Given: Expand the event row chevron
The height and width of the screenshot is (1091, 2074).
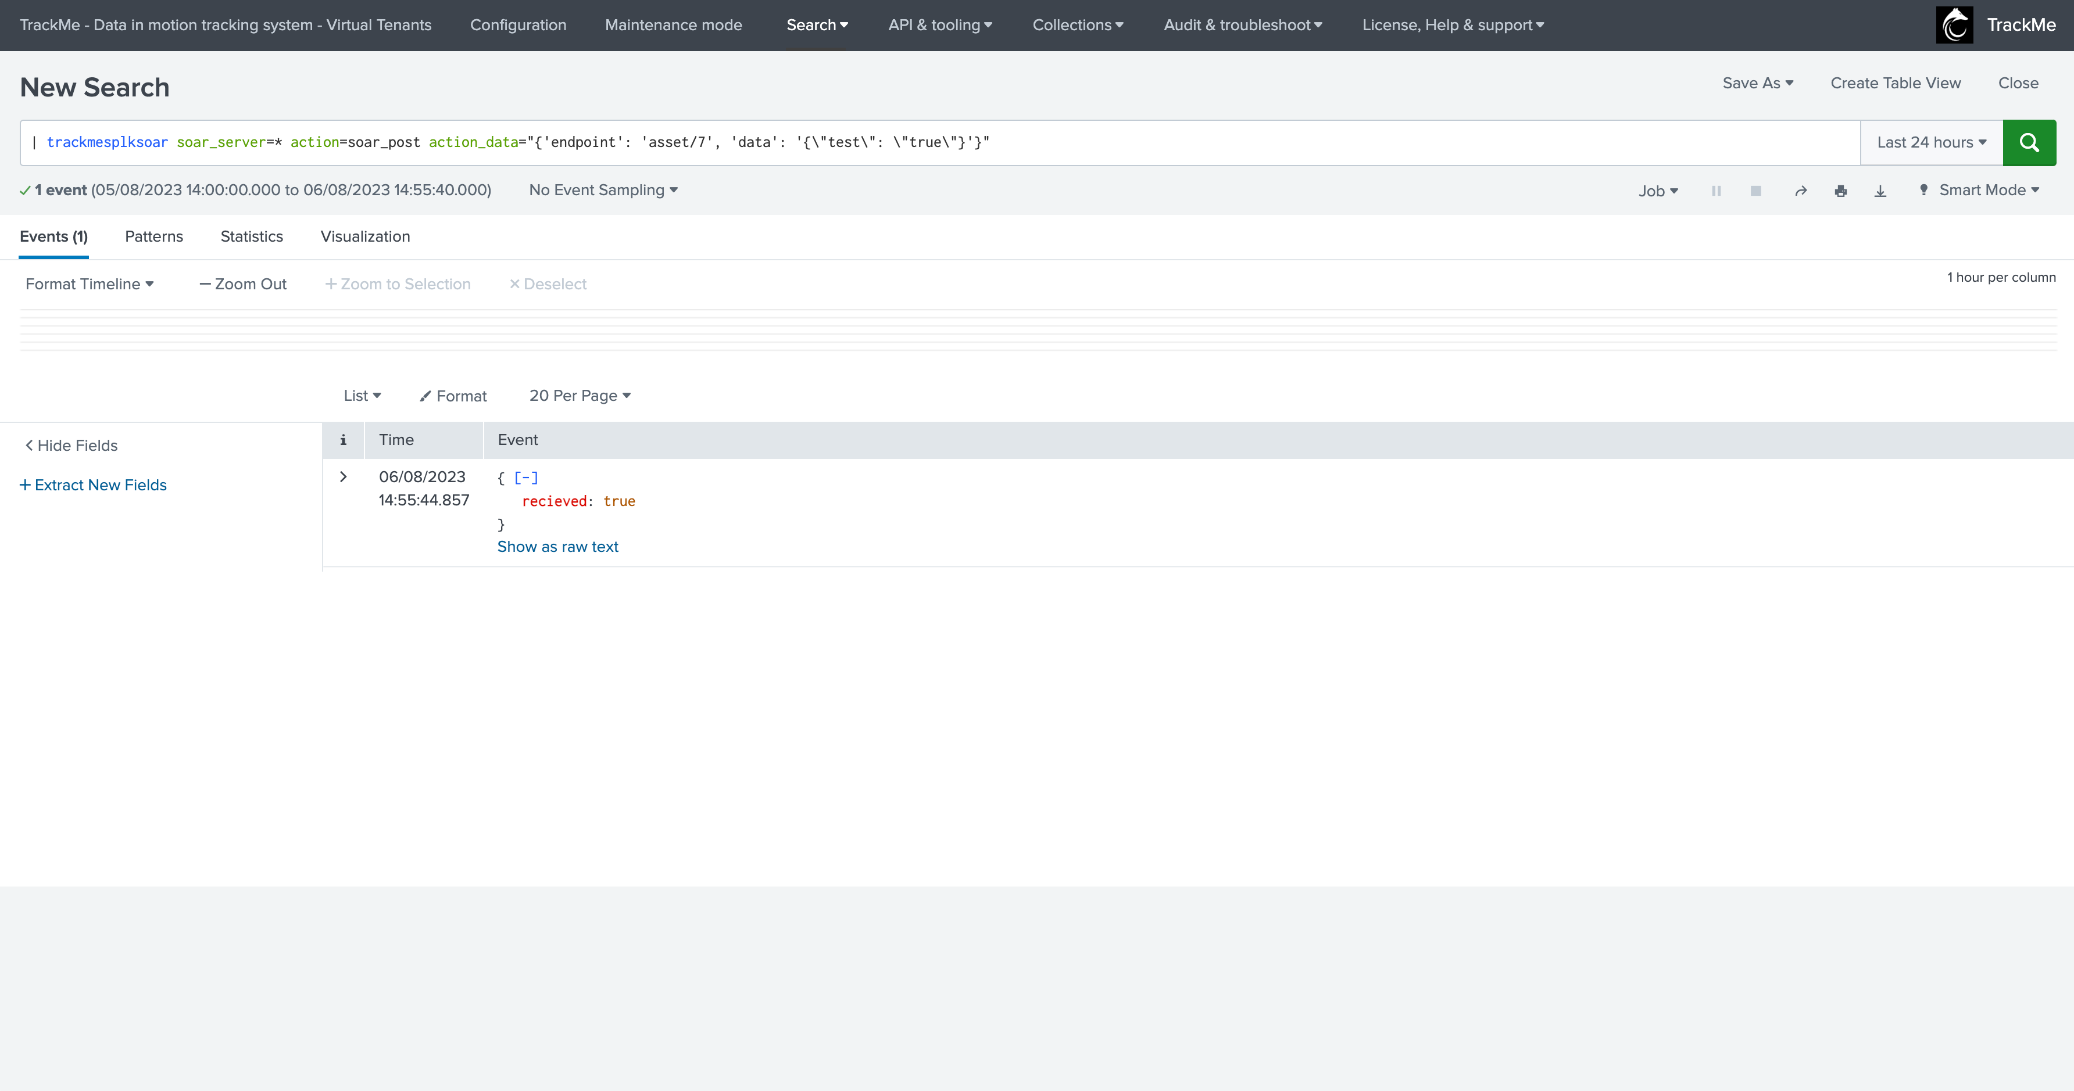Looking at the screenshot, I should click(343, 477).
